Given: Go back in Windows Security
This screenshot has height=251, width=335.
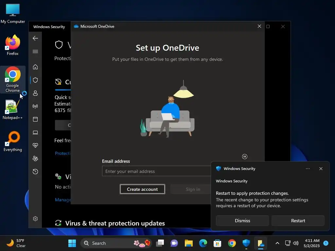Looking at the screenshot, I should point(35,39).
